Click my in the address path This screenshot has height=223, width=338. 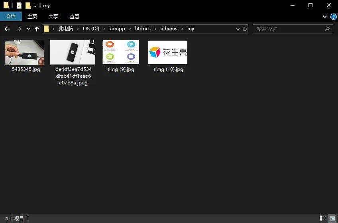191,29
